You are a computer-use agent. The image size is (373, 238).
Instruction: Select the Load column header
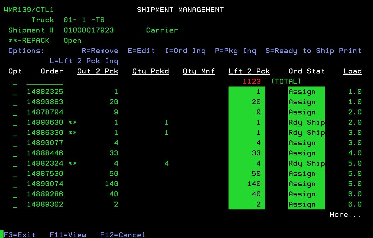tap(352, 71)
